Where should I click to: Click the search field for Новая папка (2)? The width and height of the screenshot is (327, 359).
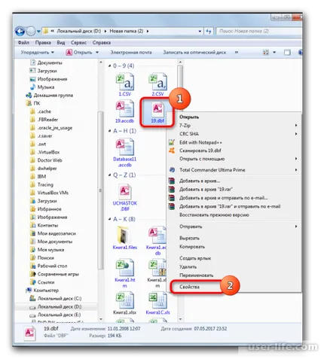click(x=258, y=31)
